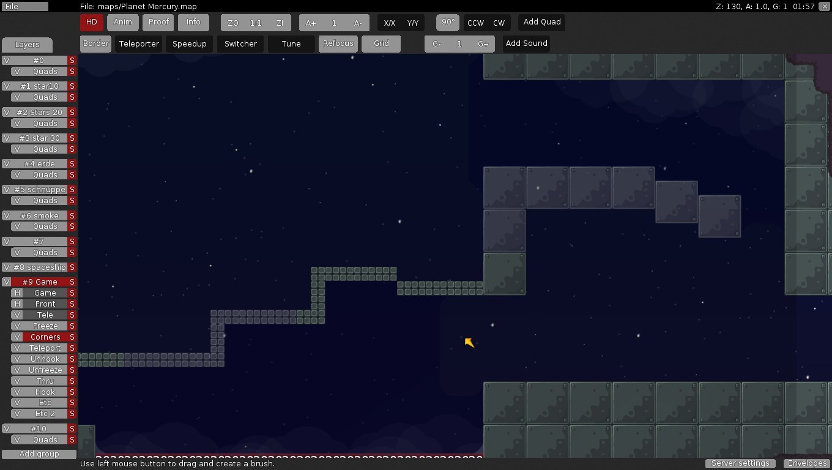Toggle the HD detail mode
Image resolution: width=832 pixels, height=470 pixels.
[91, 22]
